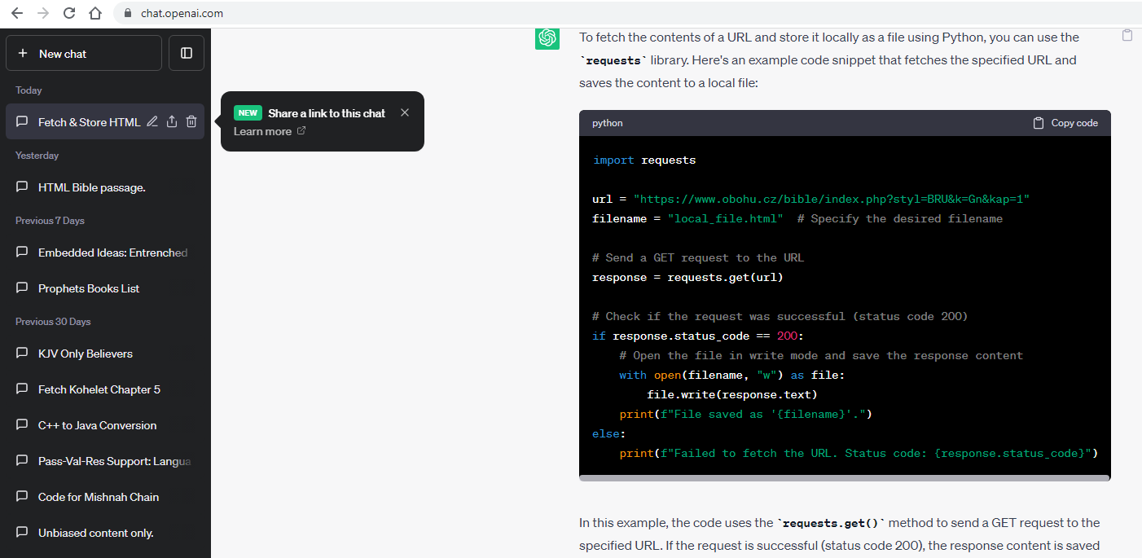Open KJV Only Believers chat

pyautogui.click(x=105, y=354)
